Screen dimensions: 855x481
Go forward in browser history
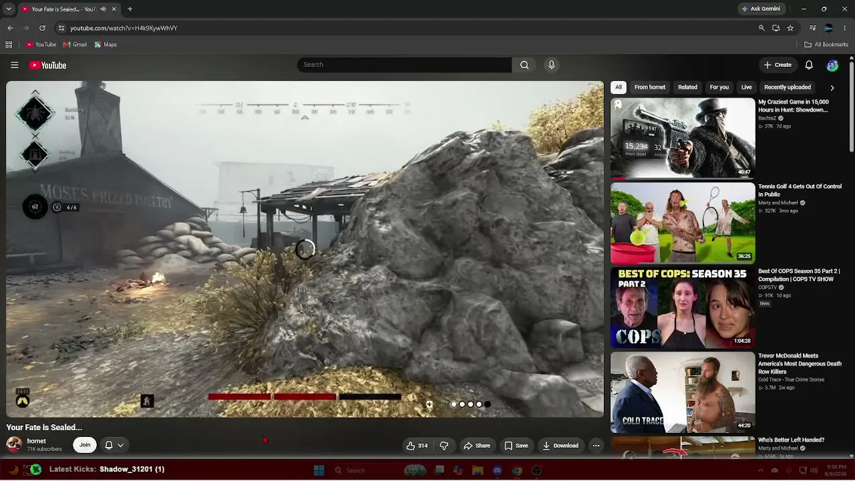26,28
